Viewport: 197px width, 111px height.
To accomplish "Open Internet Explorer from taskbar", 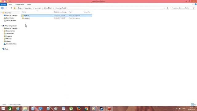I will tap(18, 109).
